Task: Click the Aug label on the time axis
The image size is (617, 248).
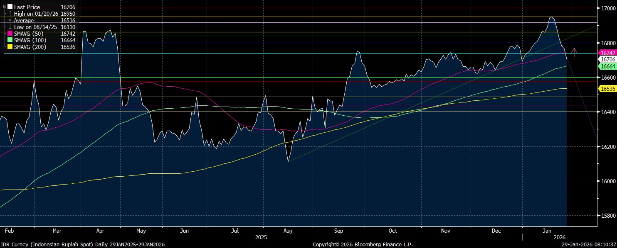Action: [x=287, y=231]
